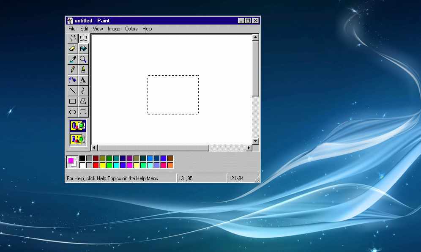Enable opaque selection mode option
Viewport: 421px width, 252px height.
[78, 126]
